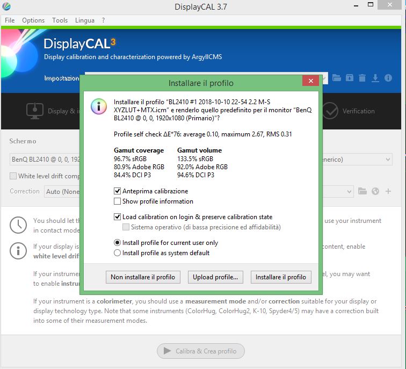Screen dimensions: 406x369
Task: Select Install profile as system default
Action: pos(117,253)
